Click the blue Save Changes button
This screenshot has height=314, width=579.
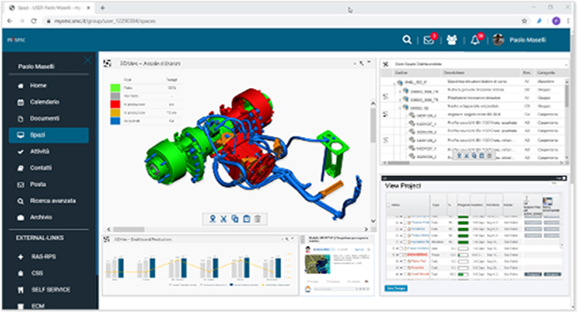[x=396, y=288]
